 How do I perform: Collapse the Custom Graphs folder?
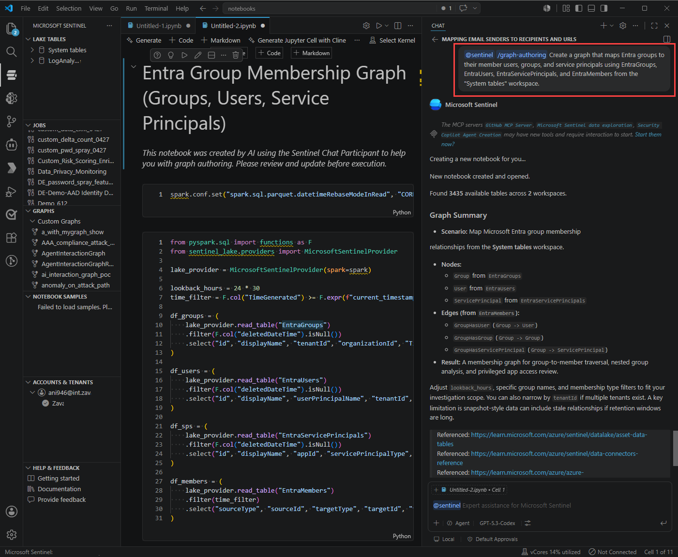(33, 221)
